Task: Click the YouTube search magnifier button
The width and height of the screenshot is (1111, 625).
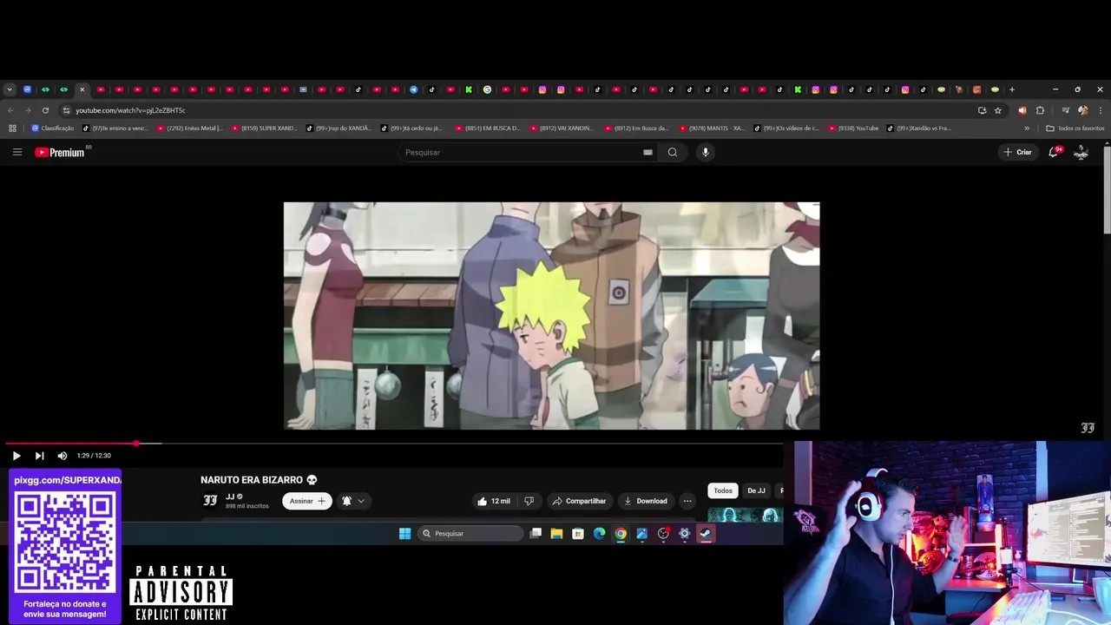Action: (673, 152)
